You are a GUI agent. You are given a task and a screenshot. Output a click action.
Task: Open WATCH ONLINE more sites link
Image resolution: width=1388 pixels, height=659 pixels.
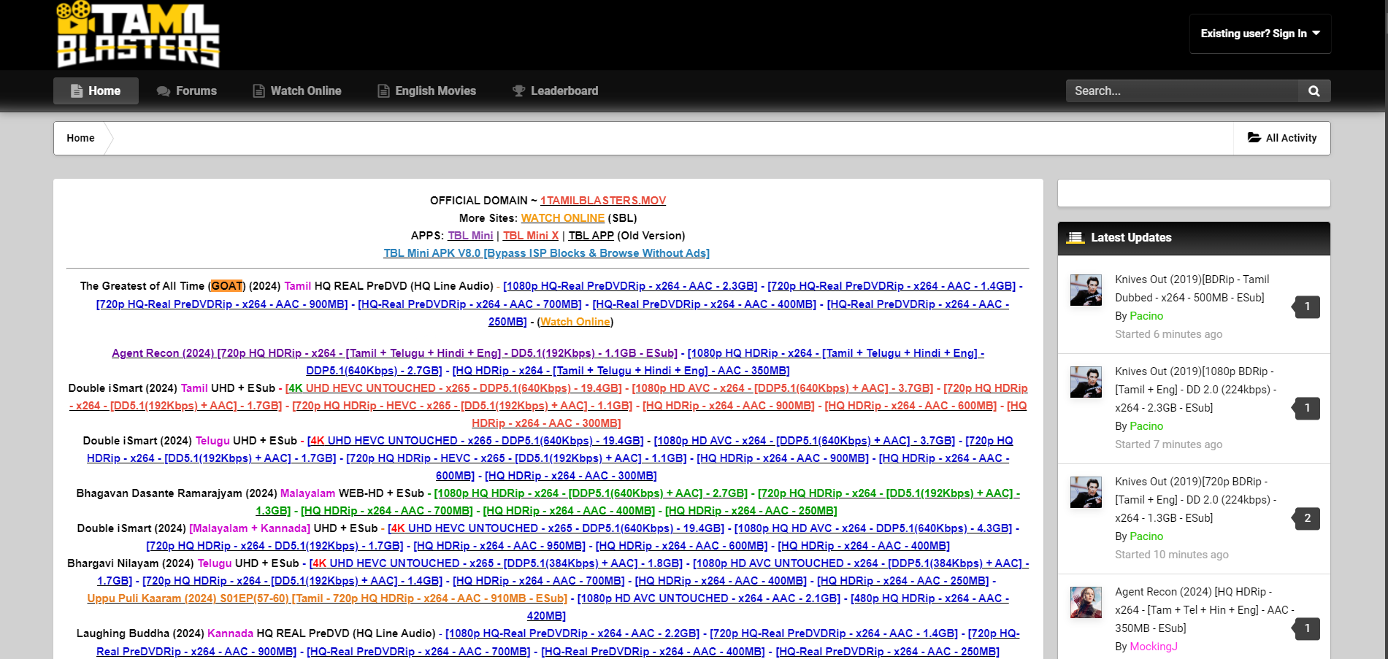pyautogui.click(x=563, y=218)
